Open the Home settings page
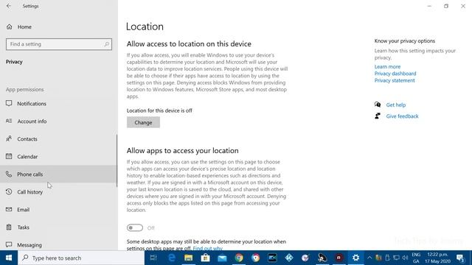 (59, 26)
